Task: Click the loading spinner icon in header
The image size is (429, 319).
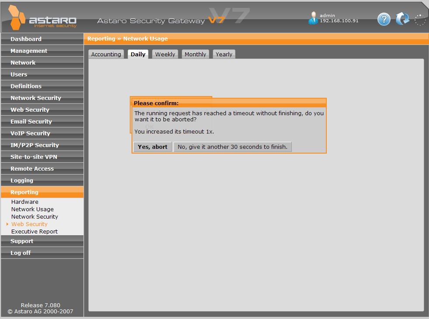Action: click(420, 20)
